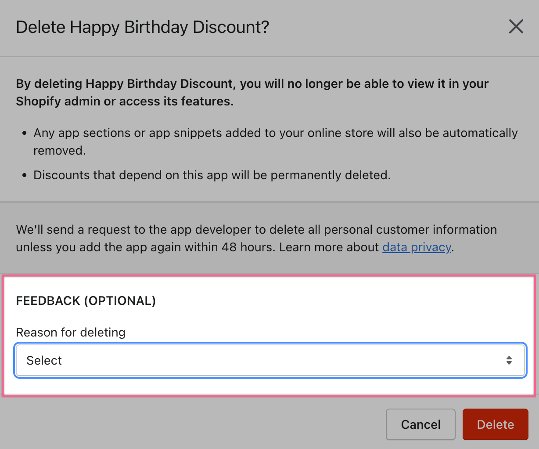Confirm with the red Delete button
The width and height of the screenshot is (539, 449).
pos(495,424)
